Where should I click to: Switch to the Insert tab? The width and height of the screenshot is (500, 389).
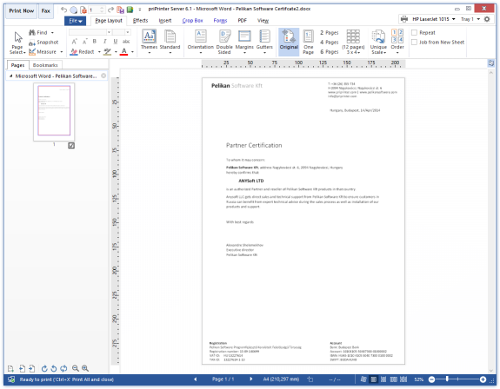pos(165,21)
